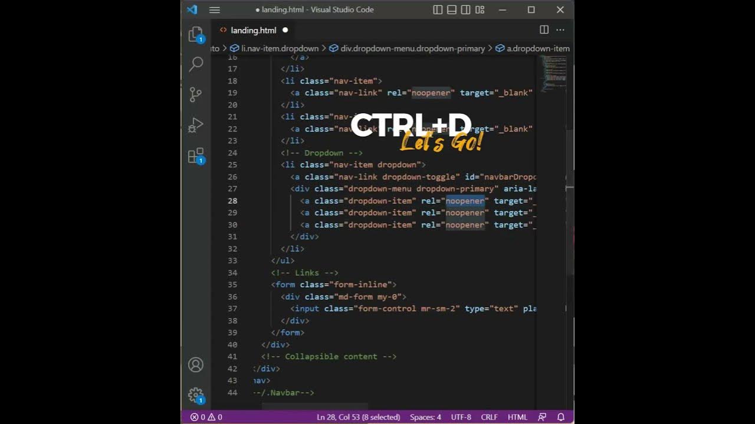Click the Dropdown comment on line 24
Image resolution: width=755 pixels, height=424 pixels.
[321, 153]
